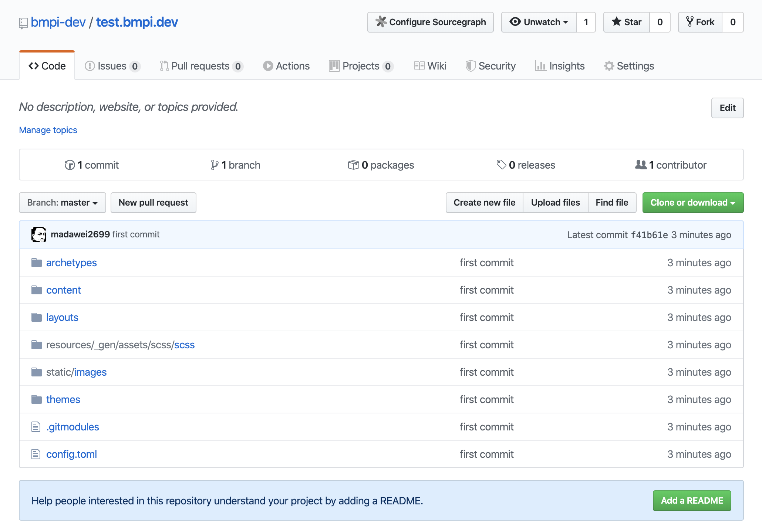The height and width of the screenshot is (531, 762).
Task: Open the latest commit hash f41b61e
Action: click(649, 235)
